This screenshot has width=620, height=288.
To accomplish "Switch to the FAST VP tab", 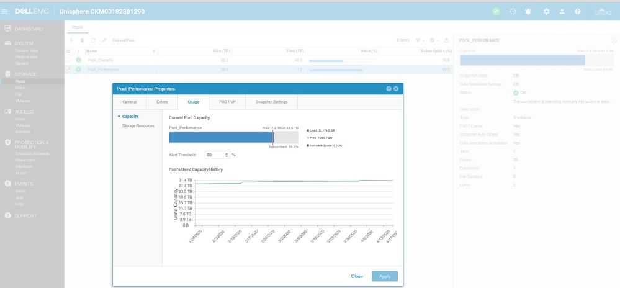I will click(227, 102).
